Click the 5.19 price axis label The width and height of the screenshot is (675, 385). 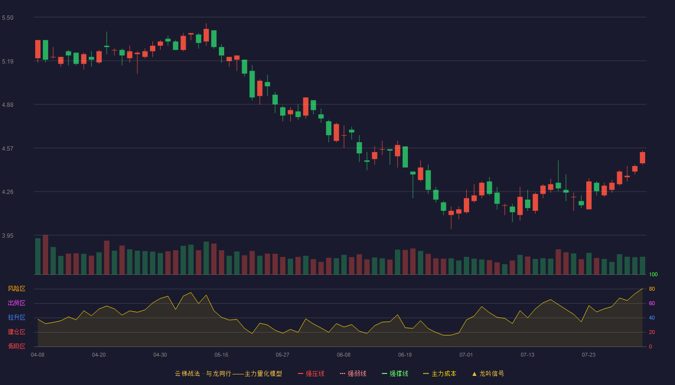pyautogui.click(x=8, y=62)
